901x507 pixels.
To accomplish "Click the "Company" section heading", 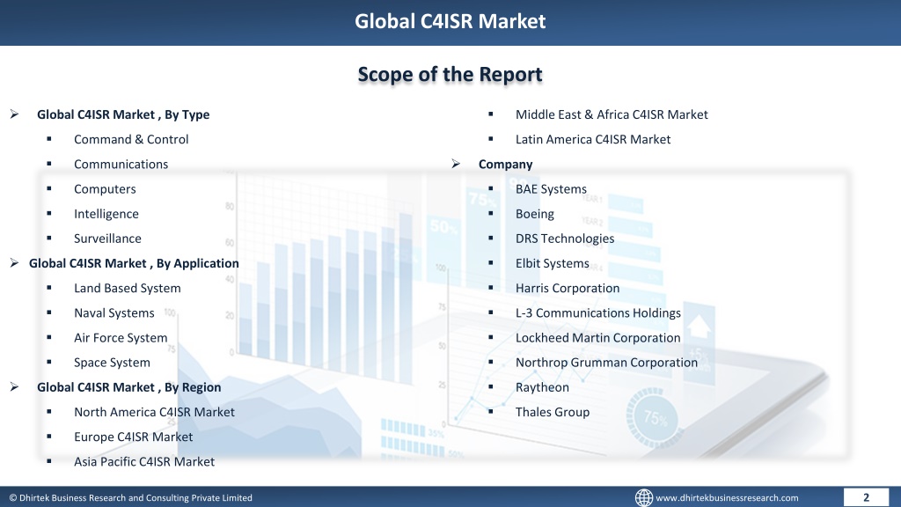I will pos(506,165).
